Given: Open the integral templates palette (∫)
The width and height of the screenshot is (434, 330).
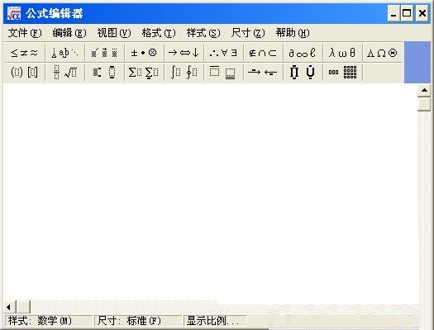Looking at the screenshot, I should point(184,73).
